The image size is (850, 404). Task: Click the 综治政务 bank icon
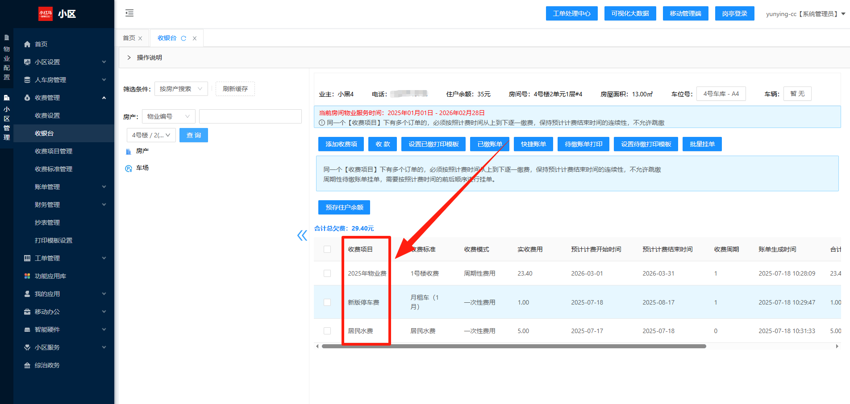click(27, 365)
